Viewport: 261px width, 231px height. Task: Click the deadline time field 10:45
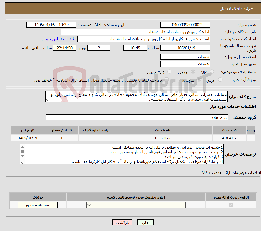(x=135, y=48)
